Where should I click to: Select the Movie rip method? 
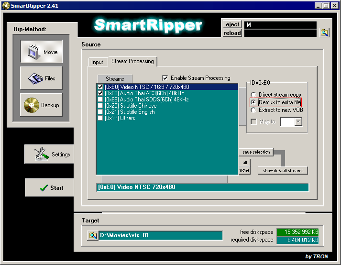(41, 52)
